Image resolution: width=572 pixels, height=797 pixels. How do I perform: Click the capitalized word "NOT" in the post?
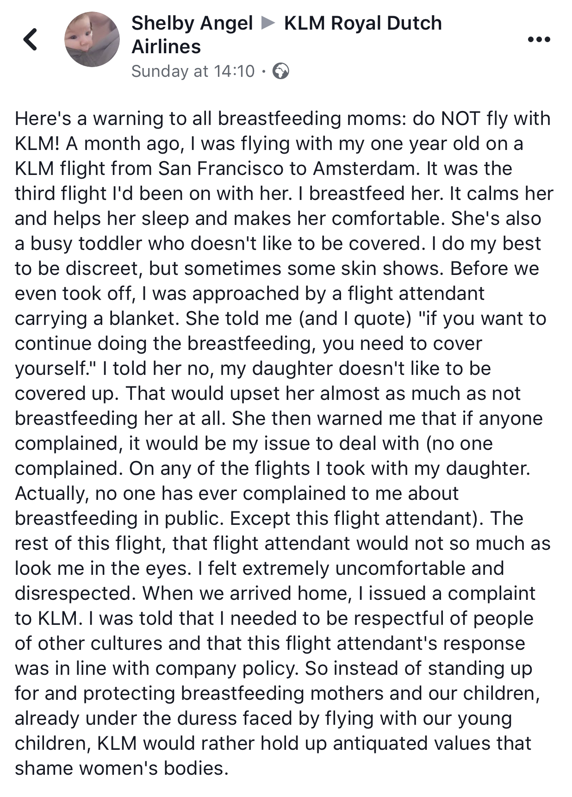pos(460,119)
